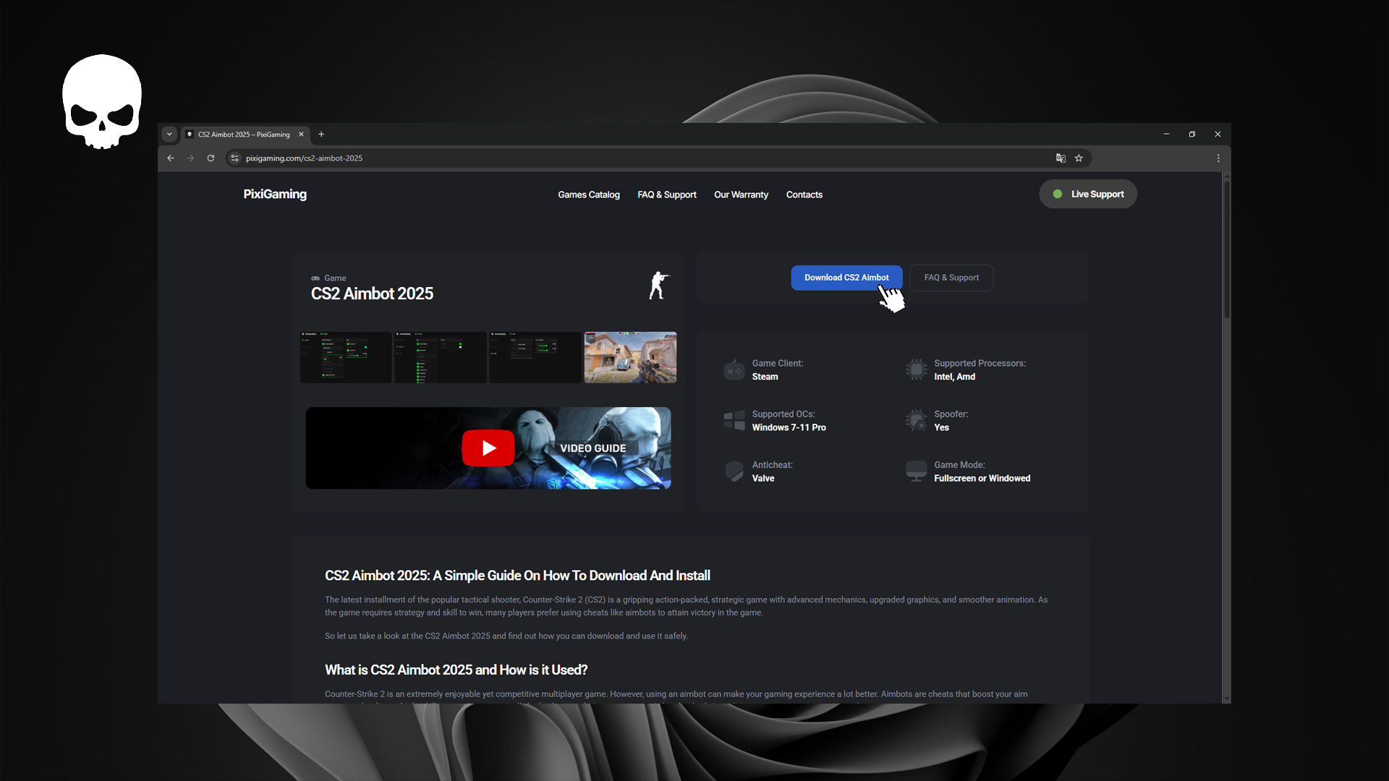Click the Download CS2 Aimbot button

(846, 278)
